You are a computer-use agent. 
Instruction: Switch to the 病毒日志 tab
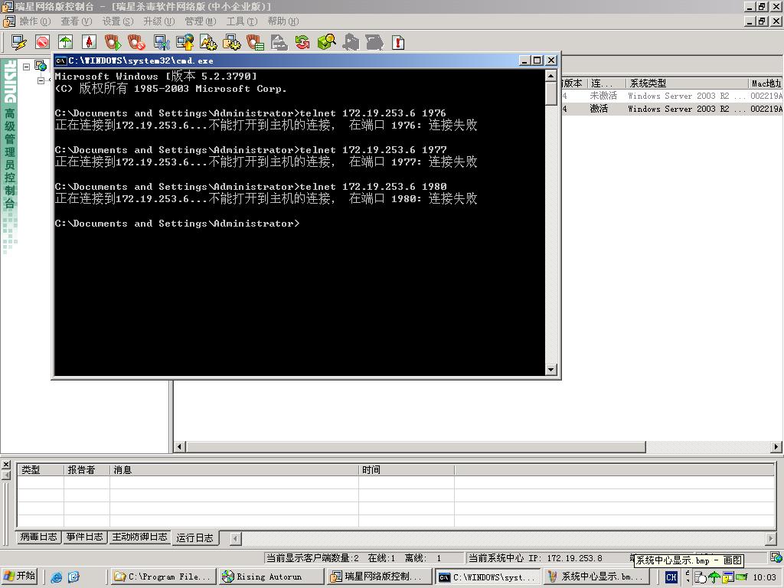(38, 537)
